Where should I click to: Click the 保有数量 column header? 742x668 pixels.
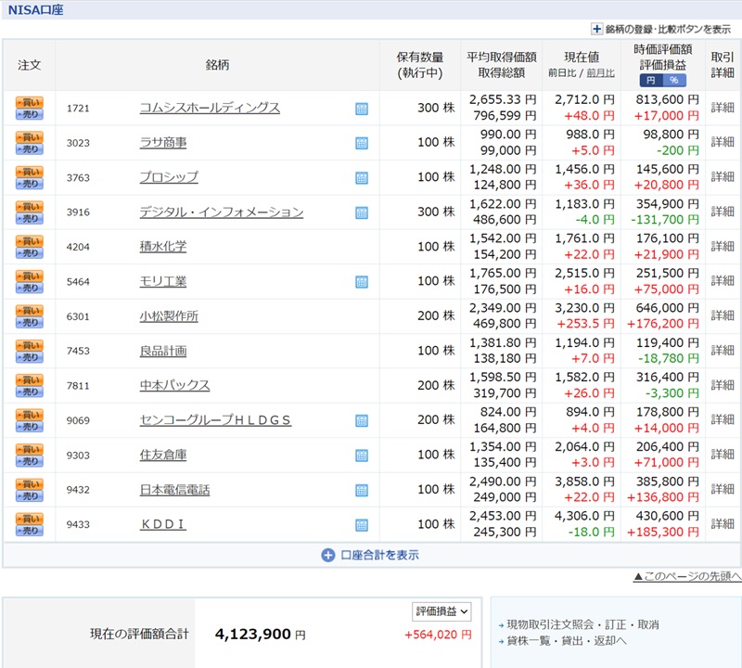click(420, 65)
